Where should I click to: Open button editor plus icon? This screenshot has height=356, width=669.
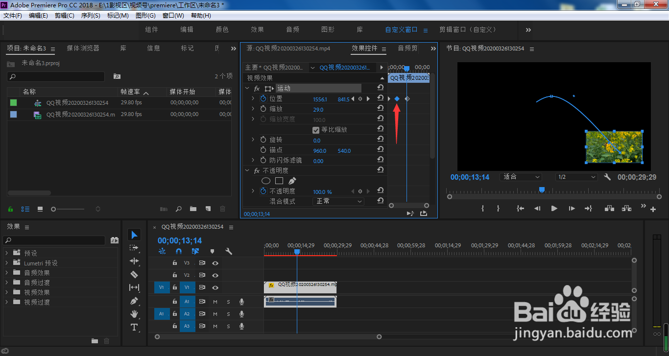[x=653, y=209]
